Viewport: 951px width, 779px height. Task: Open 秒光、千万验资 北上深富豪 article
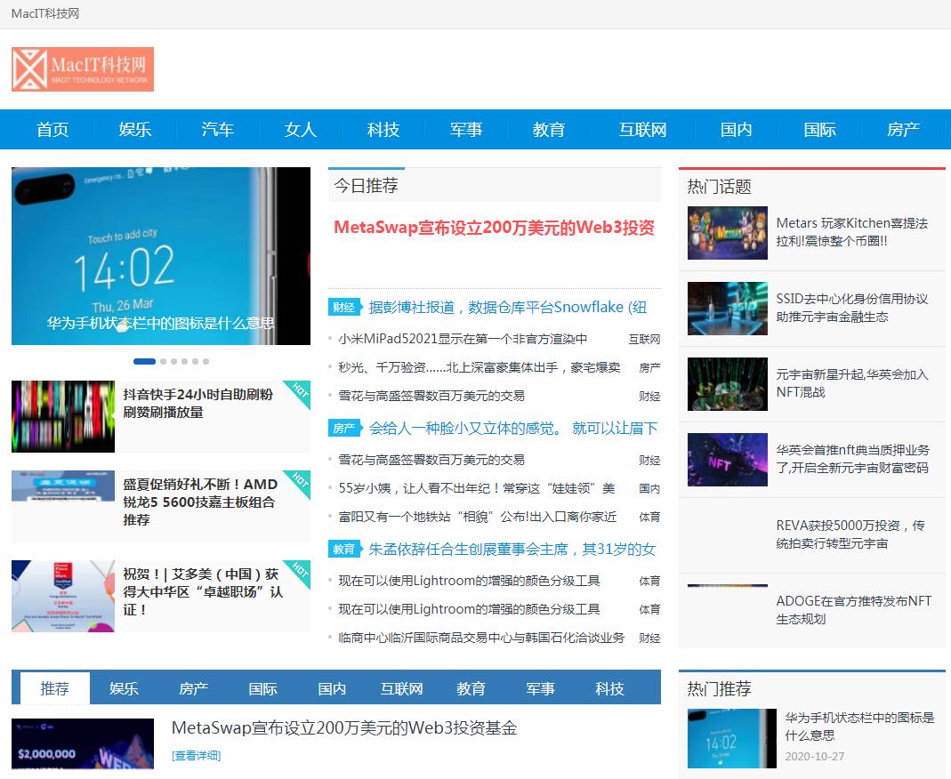coord(480,367)
